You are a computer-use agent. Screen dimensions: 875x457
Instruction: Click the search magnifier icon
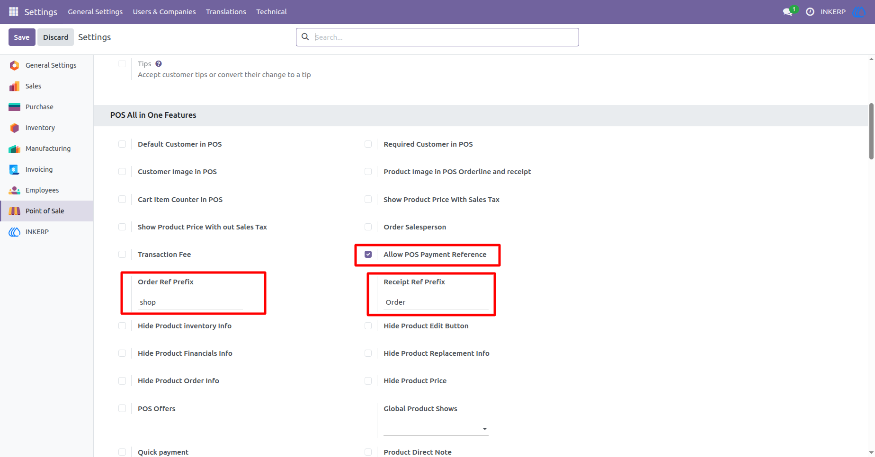click(x=305, y=37)
